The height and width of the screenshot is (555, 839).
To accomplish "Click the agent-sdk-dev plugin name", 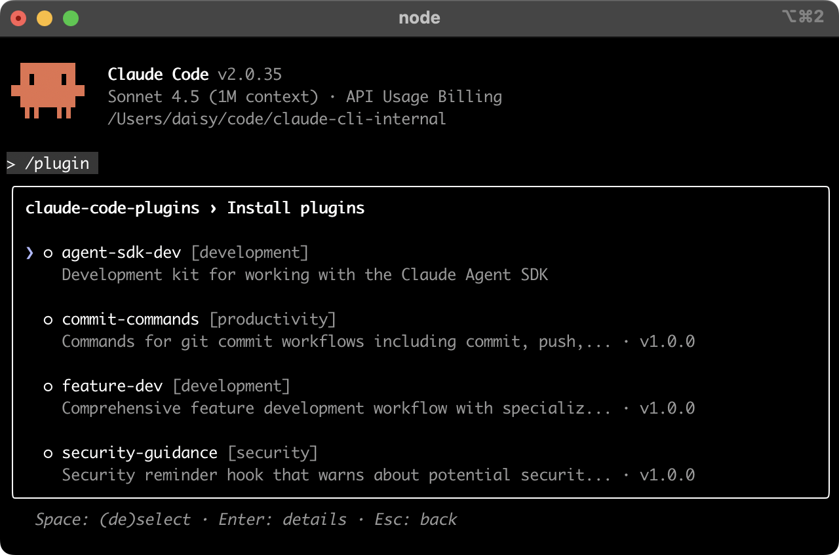I will coord(121,253).
